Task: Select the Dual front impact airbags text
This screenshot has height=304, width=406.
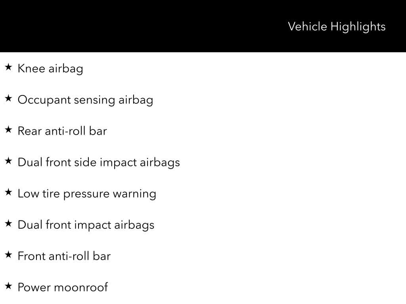Action: point(86,225)
